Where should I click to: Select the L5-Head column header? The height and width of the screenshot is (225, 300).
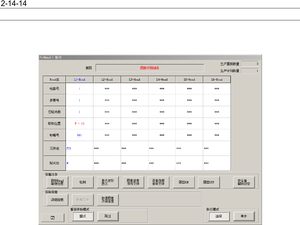click(x=189, y=79)
